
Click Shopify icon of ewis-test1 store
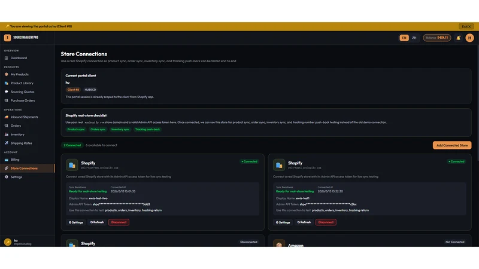(x=279, y=165)
